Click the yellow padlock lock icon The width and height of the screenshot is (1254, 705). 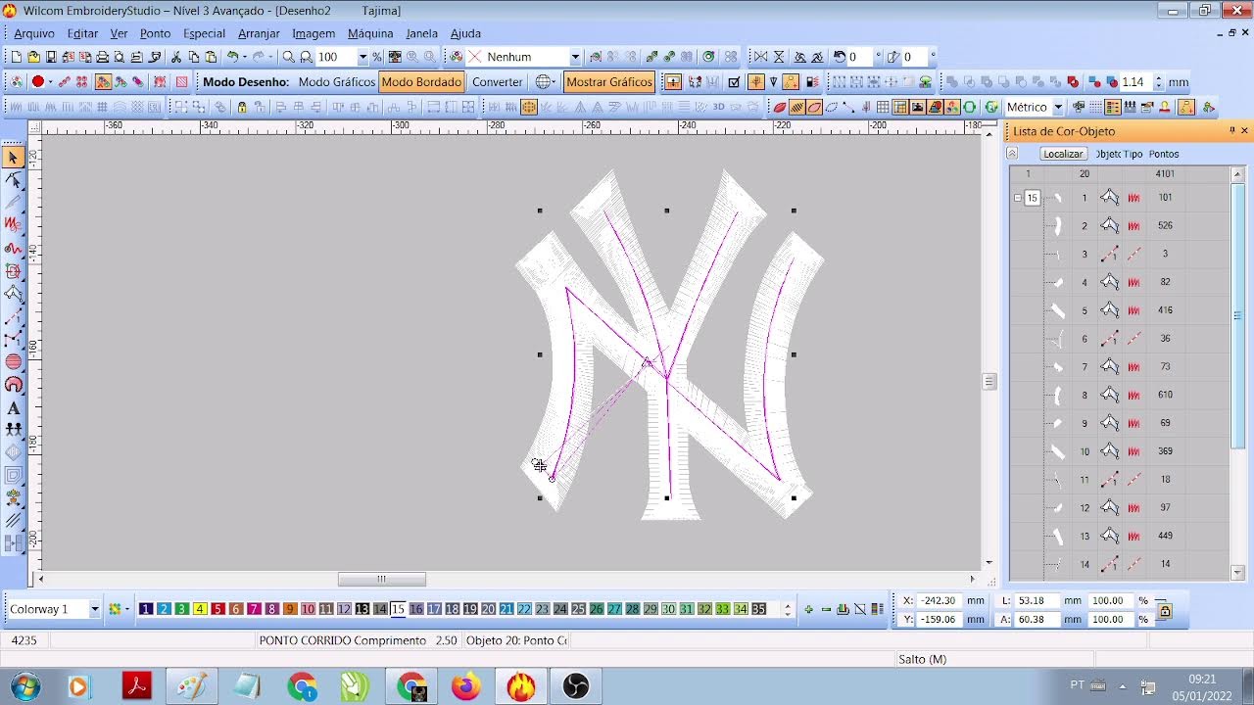pyautogui.click(x=242, y=107)
